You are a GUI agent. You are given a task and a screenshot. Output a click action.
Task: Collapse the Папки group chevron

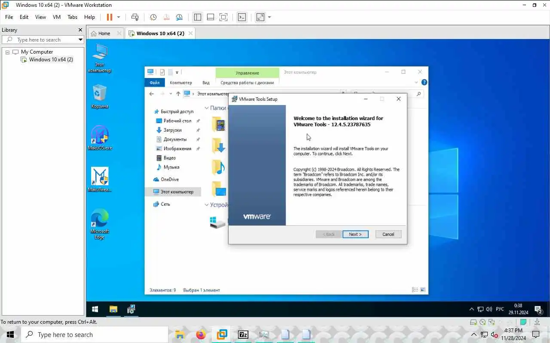pyautogui.click(x=207, y=108)
